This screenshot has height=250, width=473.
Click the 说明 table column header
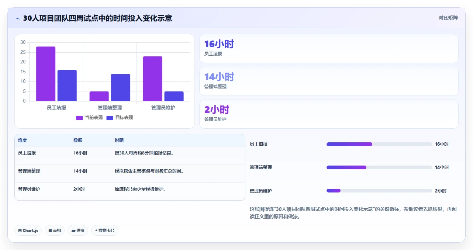click(x=119, y=140)
